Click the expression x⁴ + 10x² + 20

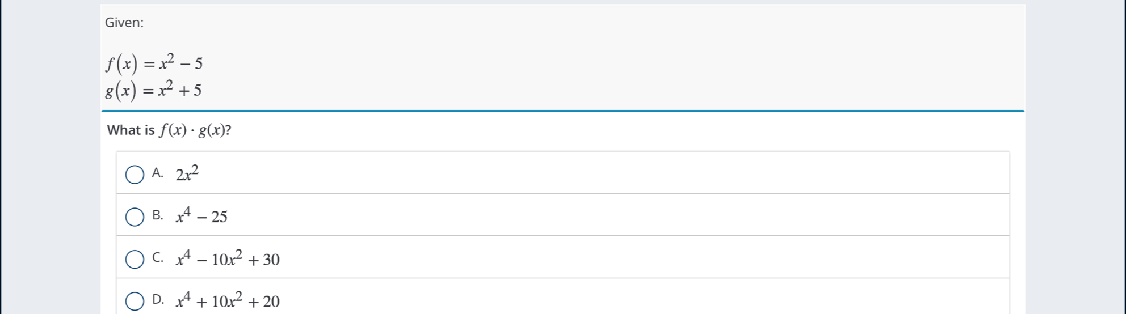[x=228, y=300]
